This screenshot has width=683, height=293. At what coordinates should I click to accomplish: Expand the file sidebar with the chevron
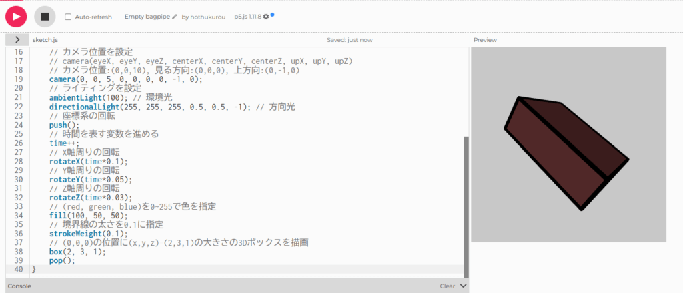17,39
